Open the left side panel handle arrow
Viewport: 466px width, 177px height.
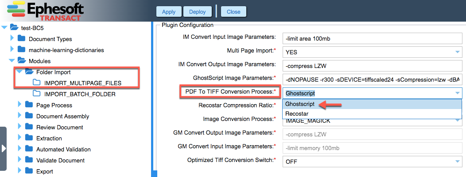pyautogui.click(x=3, y=149)
